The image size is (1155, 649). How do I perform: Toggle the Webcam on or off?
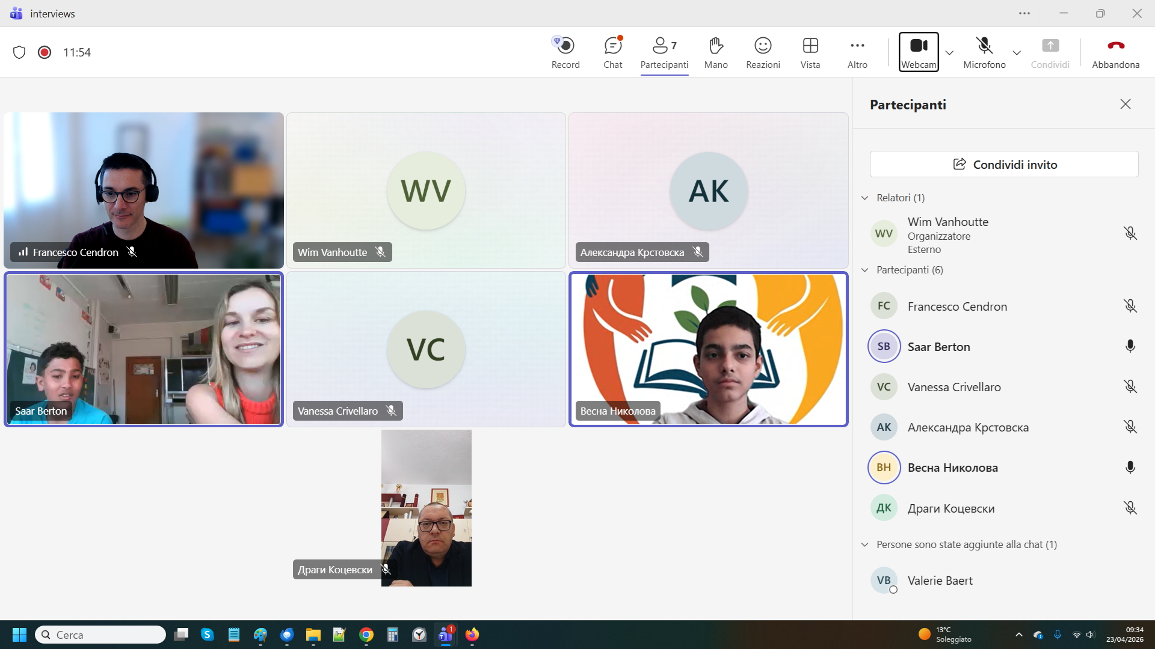coord(919,52)
